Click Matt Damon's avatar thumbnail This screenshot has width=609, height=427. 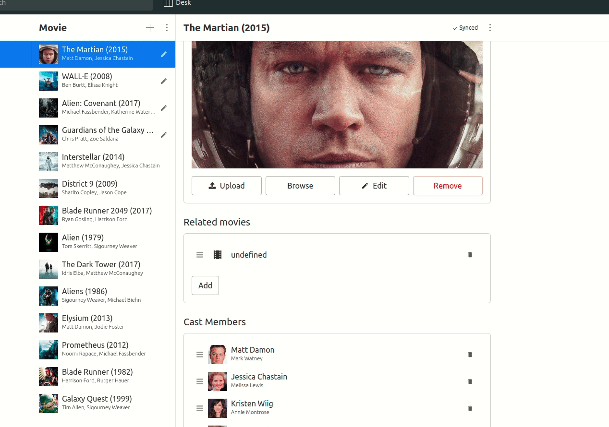(x=218, y=355)
